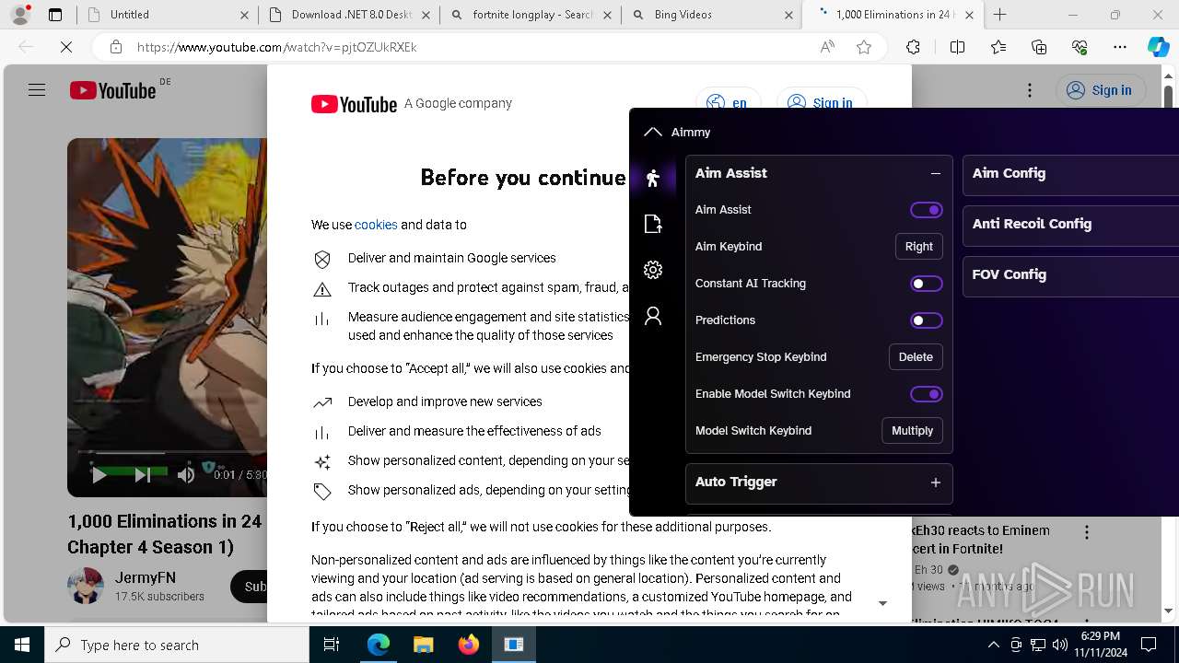Change Aim Keybind 'Right' button
The image size is (1179, 663).
coord(919,247)
